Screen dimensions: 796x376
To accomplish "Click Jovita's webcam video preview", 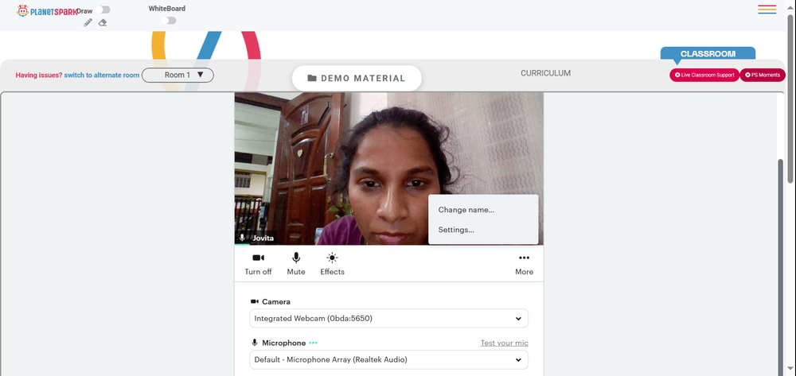I will coord(388,169).
